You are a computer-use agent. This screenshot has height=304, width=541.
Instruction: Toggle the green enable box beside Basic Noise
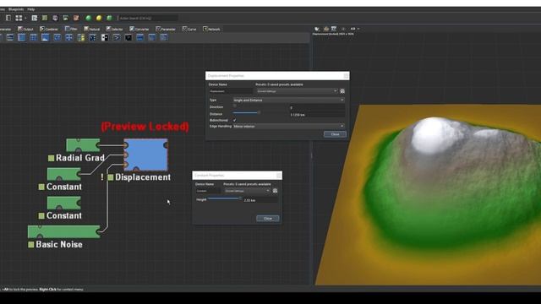click(x=31, y=245)
